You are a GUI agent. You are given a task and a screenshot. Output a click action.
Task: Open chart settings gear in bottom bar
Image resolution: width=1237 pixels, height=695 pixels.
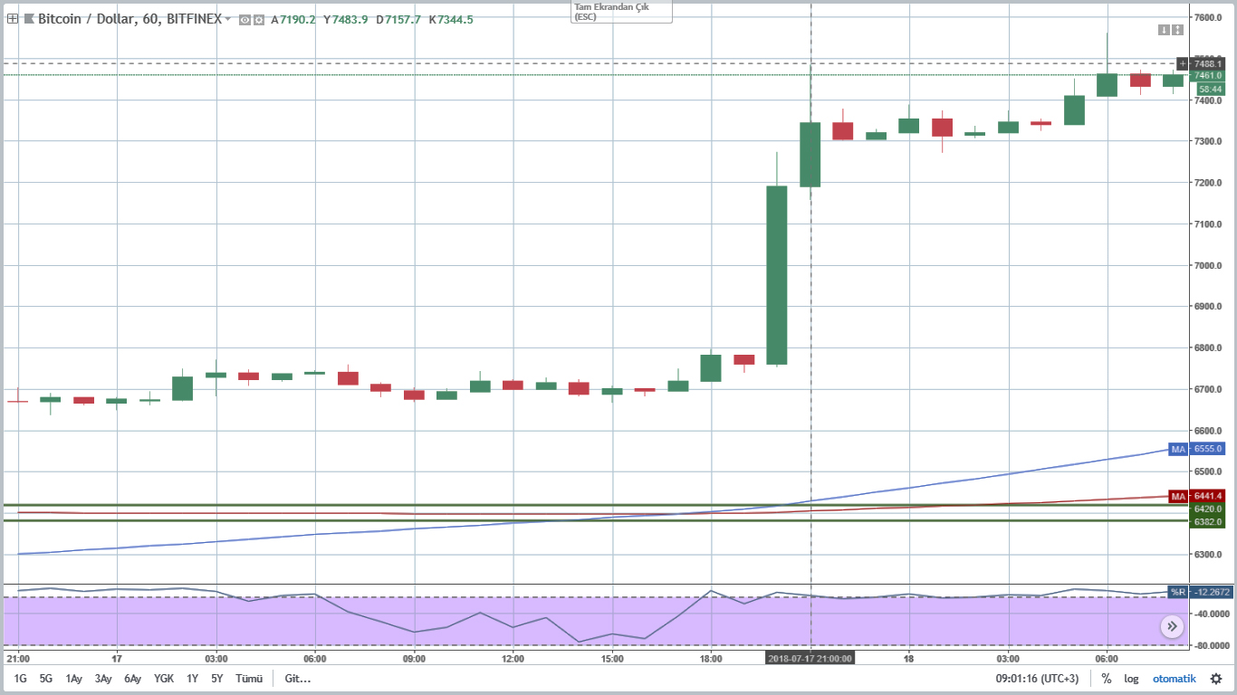(1216, 679)
